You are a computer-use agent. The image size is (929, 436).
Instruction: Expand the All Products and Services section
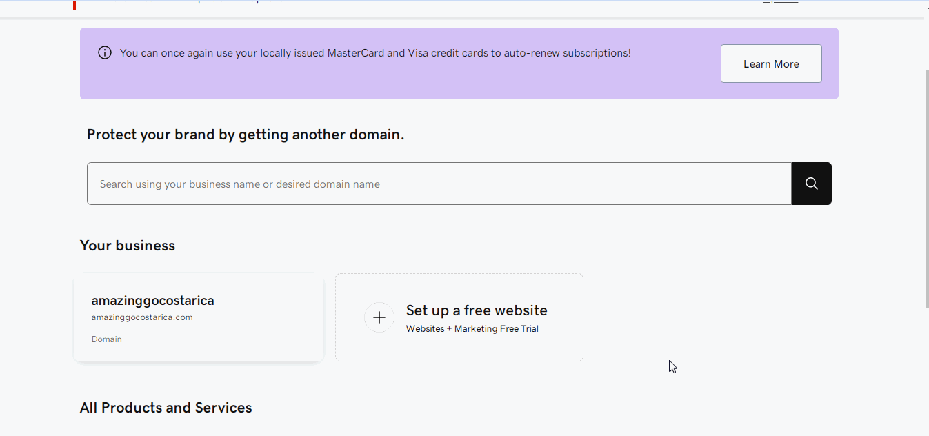[166, 408]
